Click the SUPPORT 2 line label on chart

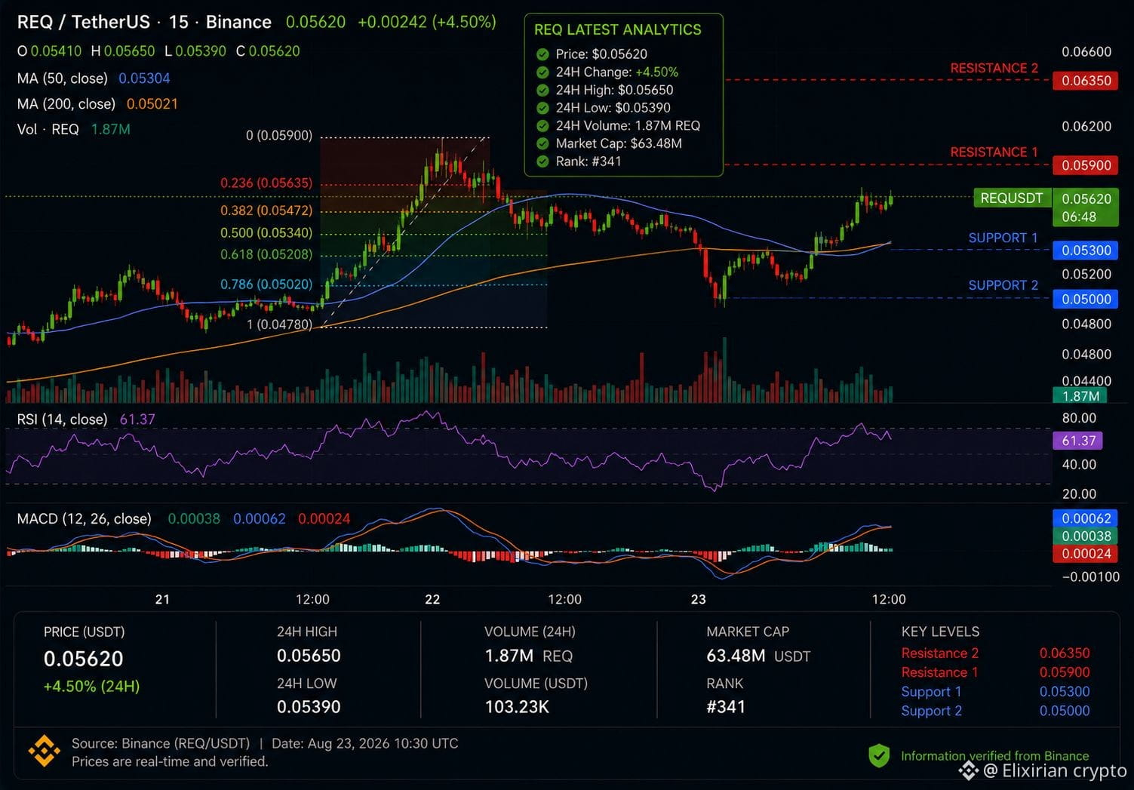[x=1003, y=285]
